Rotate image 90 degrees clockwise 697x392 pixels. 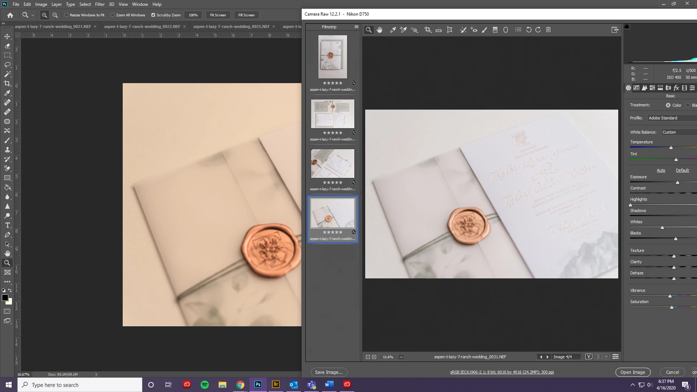coord(538,30)
